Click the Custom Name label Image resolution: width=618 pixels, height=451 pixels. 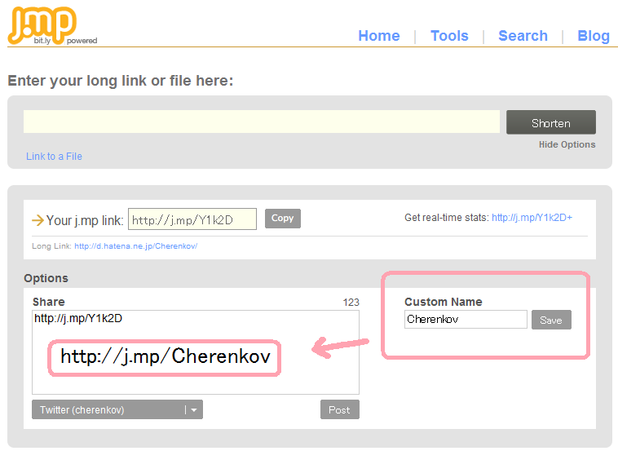444,302
